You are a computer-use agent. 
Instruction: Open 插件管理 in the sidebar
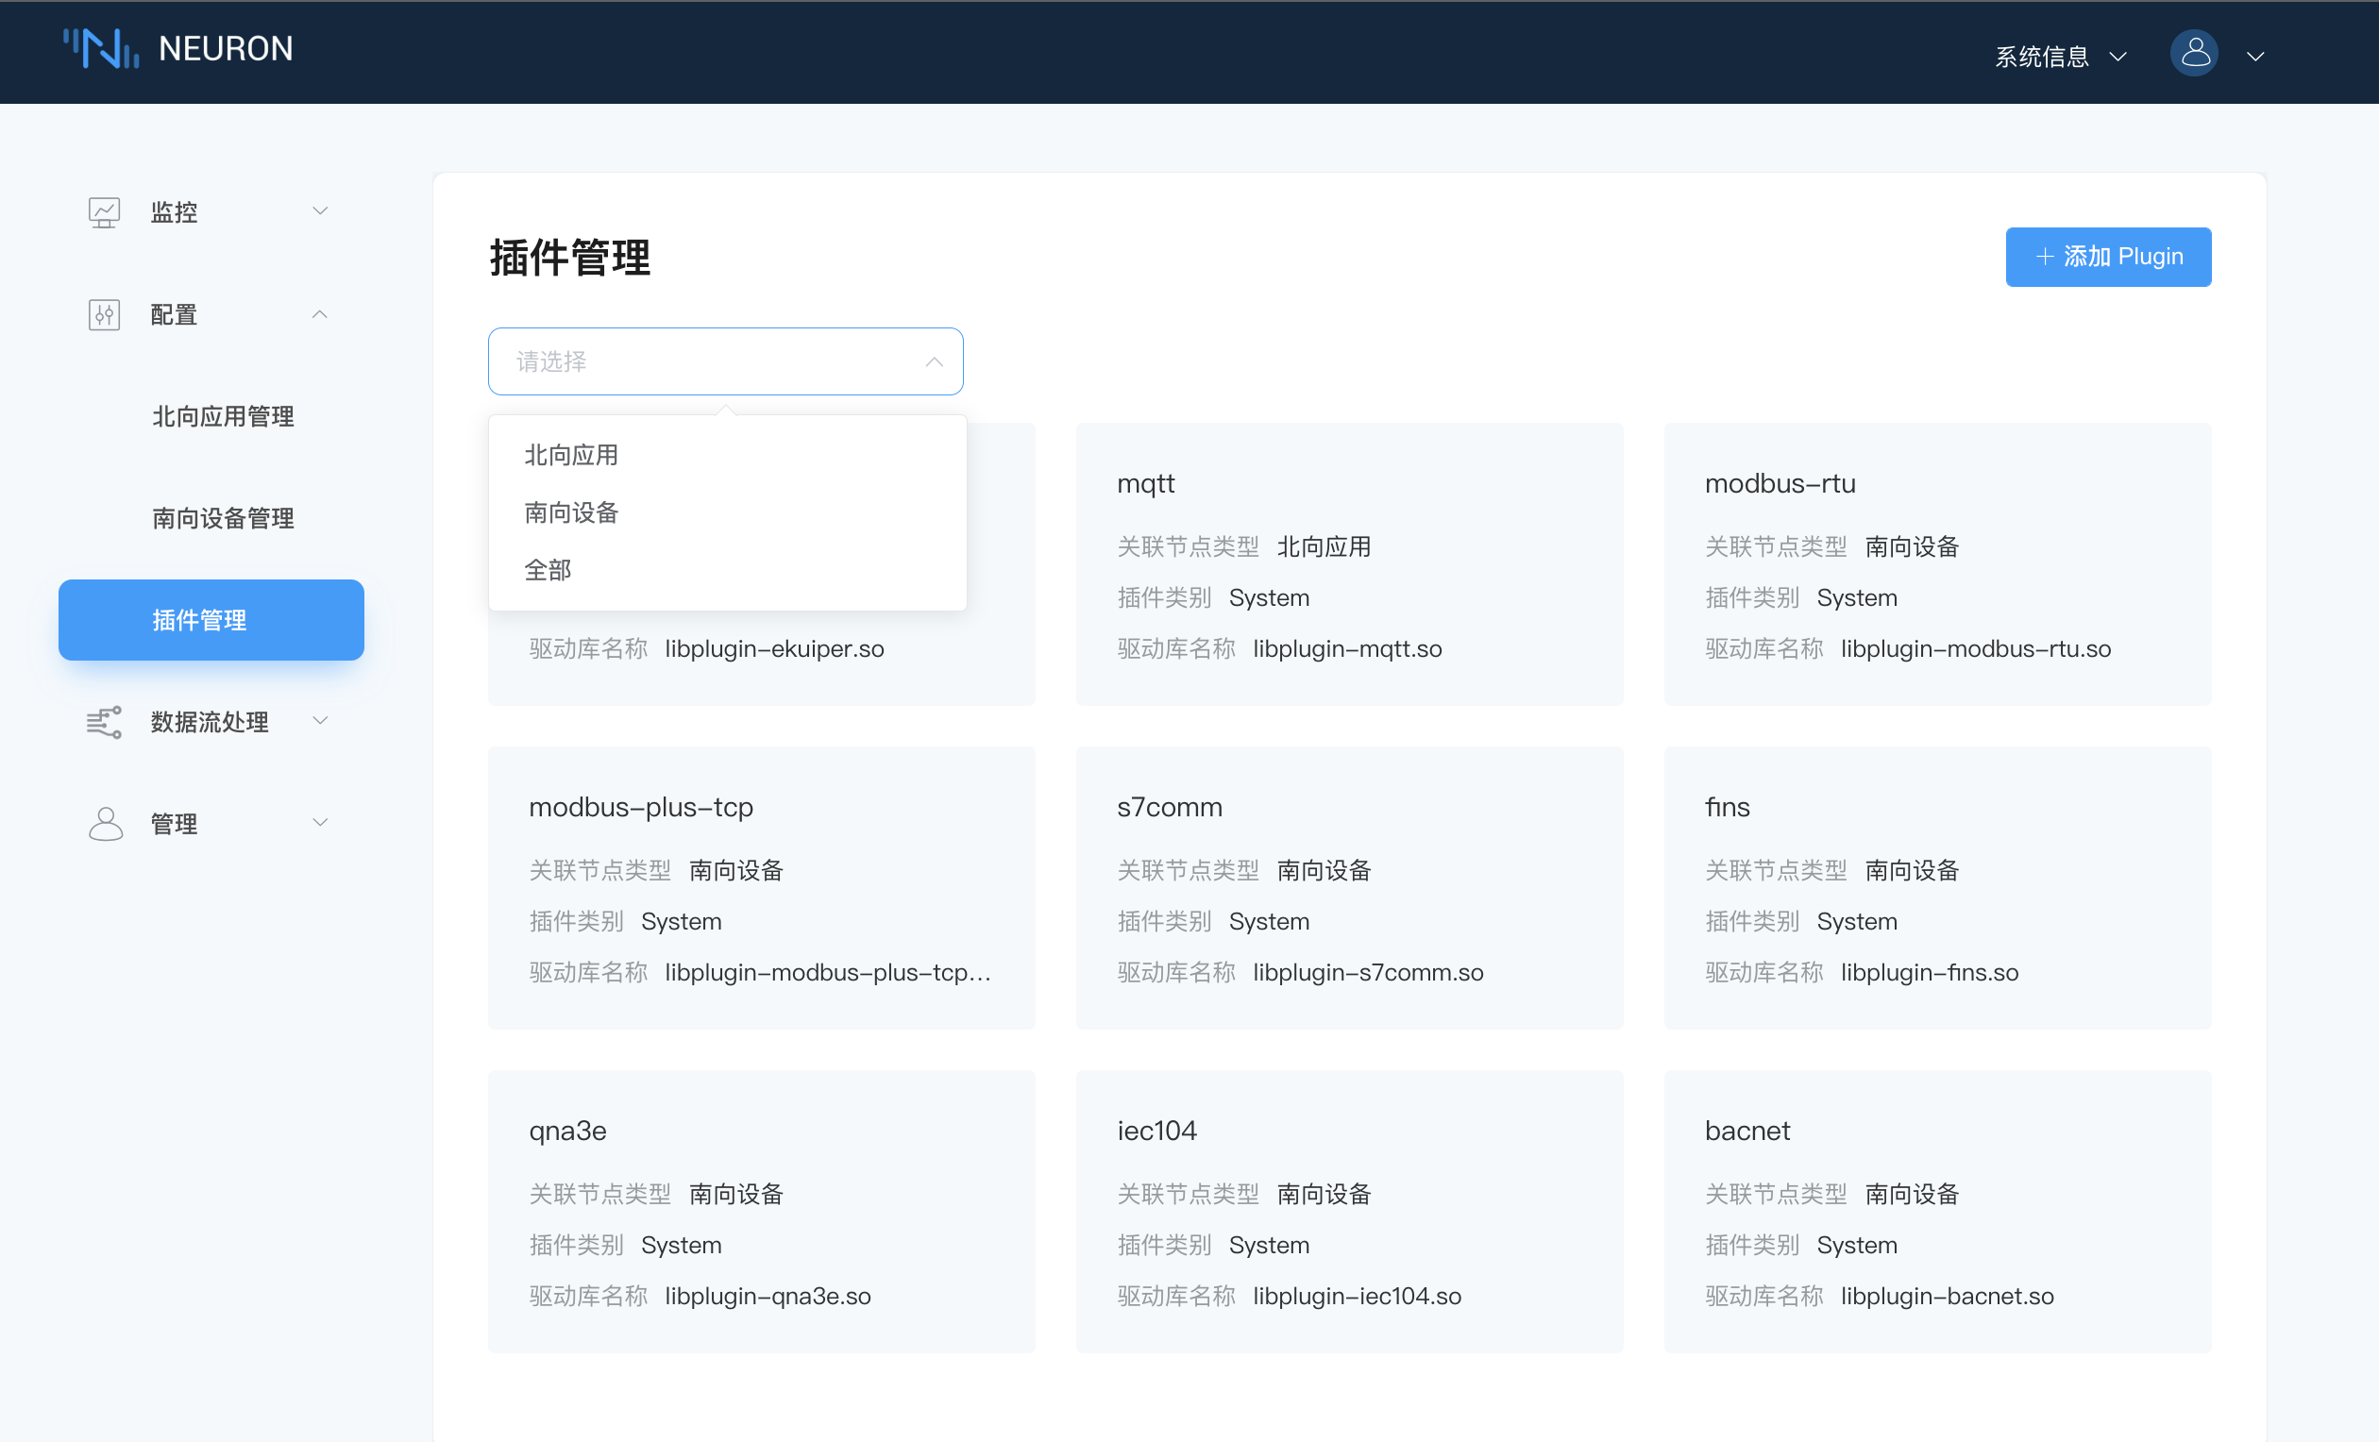[211, 620]
